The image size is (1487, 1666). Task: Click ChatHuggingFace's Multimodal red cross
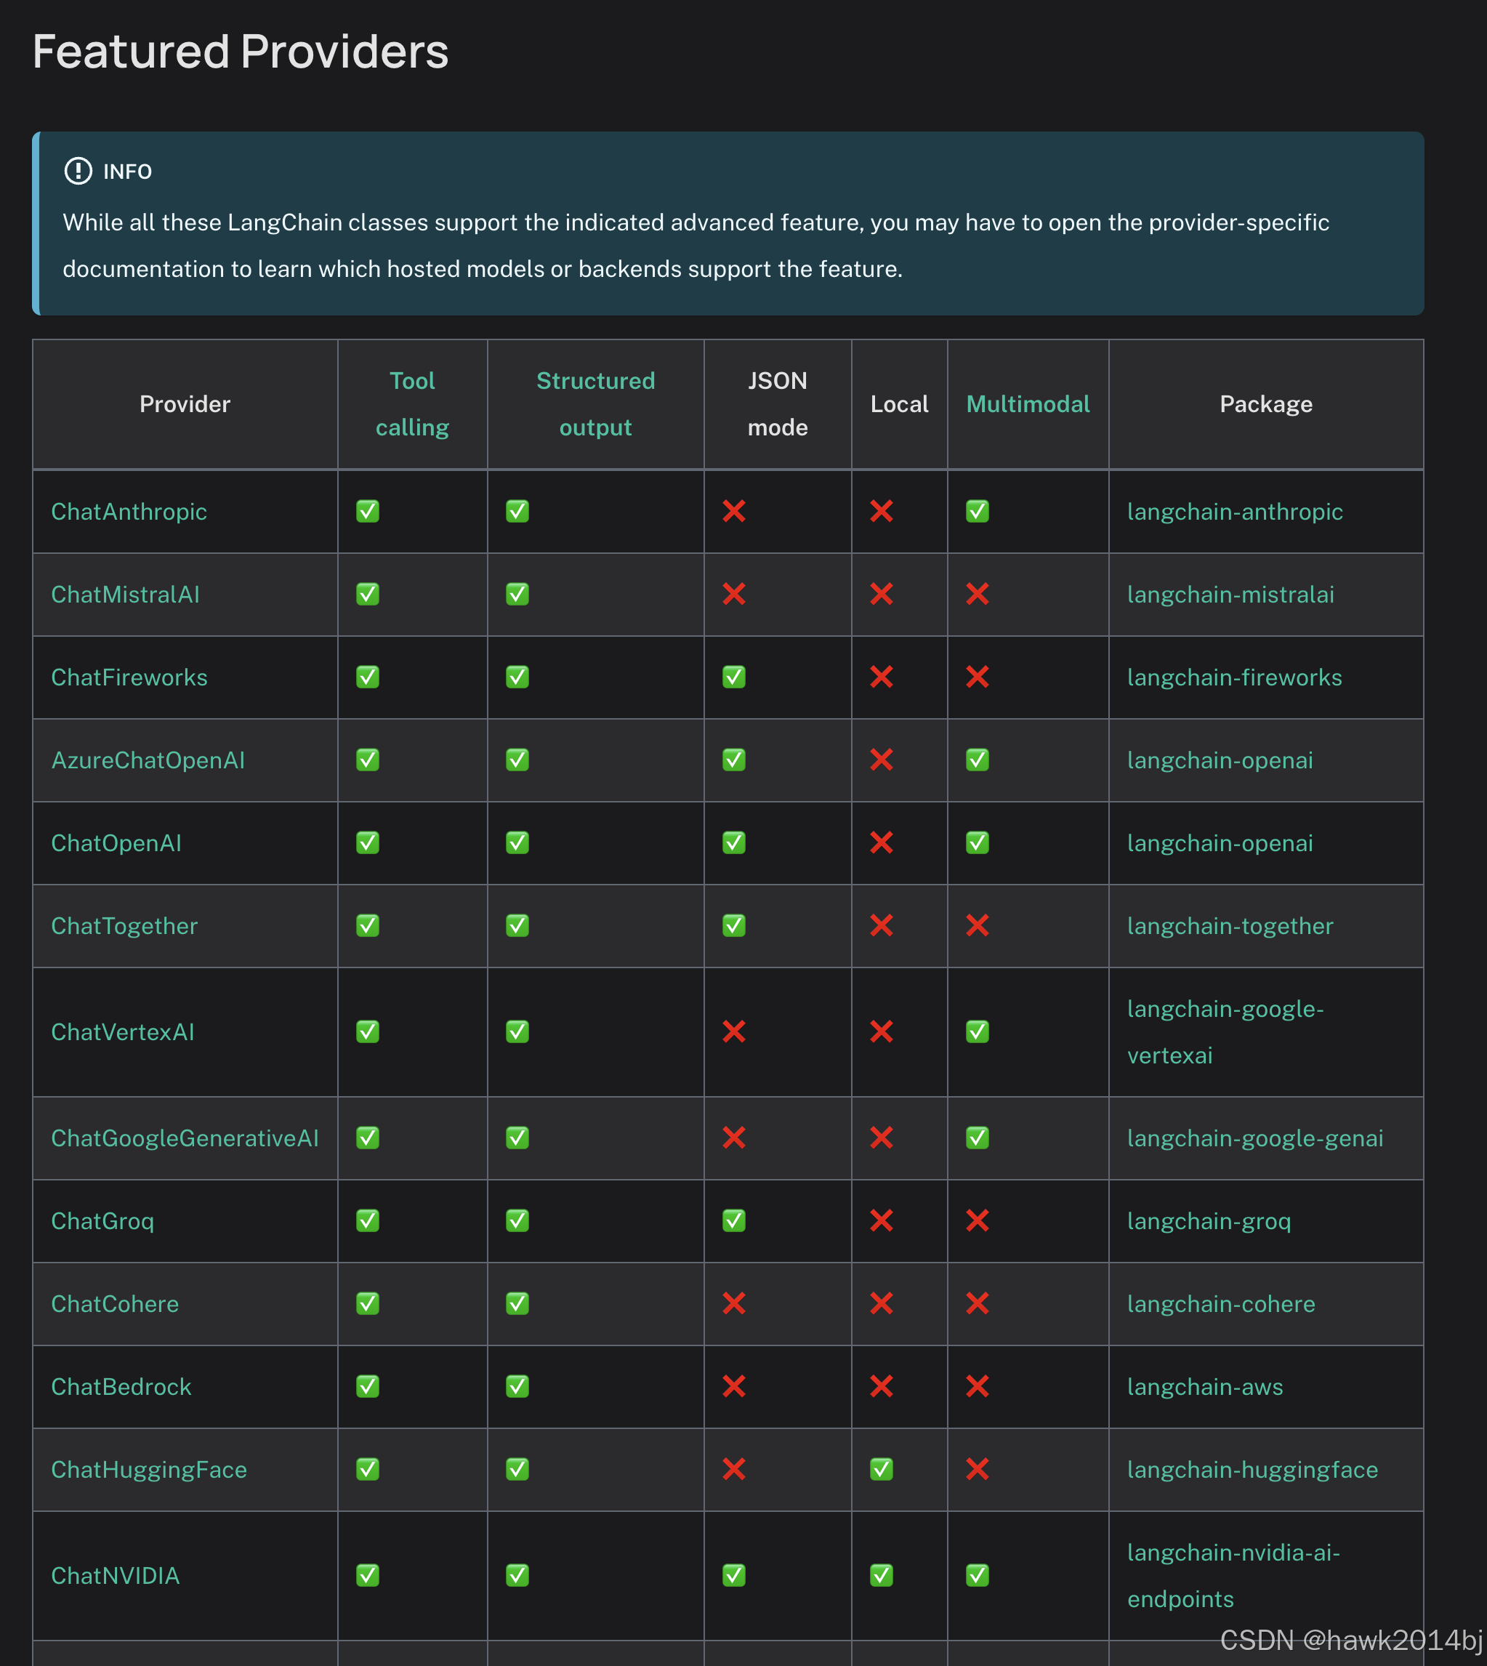(x=978, y=1469)
